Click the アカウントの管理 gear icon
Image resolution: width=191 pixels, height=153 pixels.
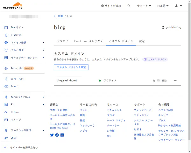6,130
